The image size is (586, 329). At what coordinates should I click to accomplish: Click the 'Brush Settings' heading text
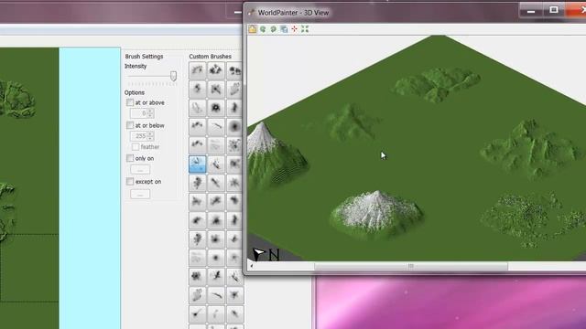pos(144,57)
